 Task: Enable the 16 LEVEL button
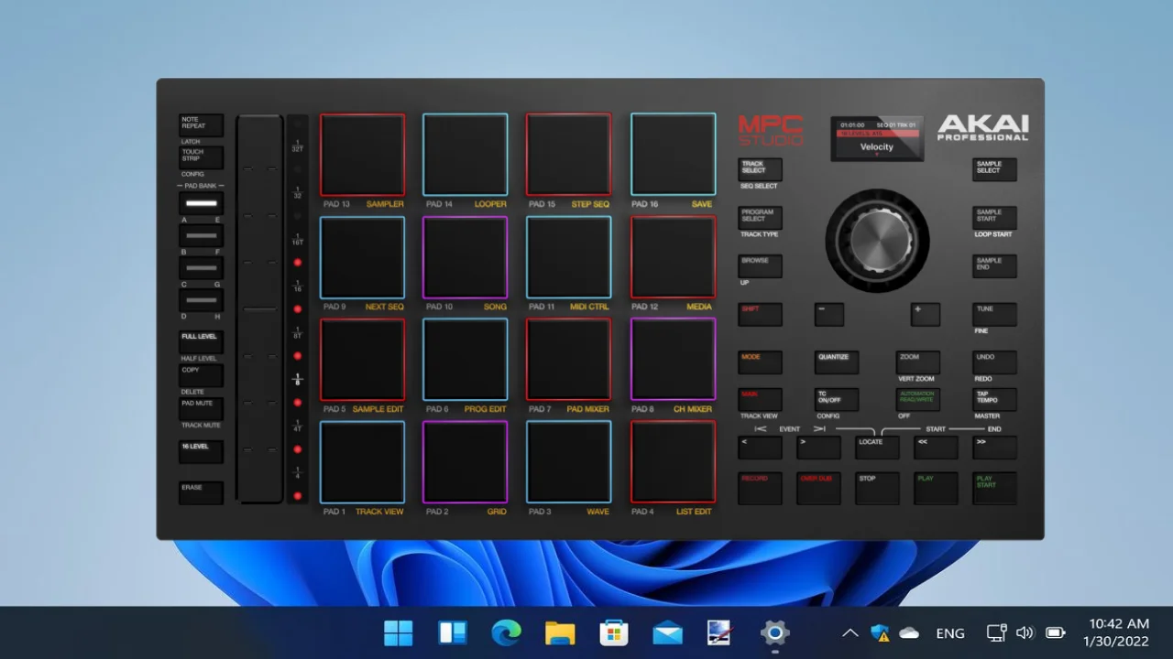[x=201, y=452]
